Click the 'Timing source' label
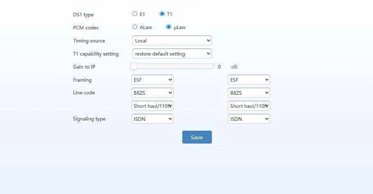 coord(89,41)
